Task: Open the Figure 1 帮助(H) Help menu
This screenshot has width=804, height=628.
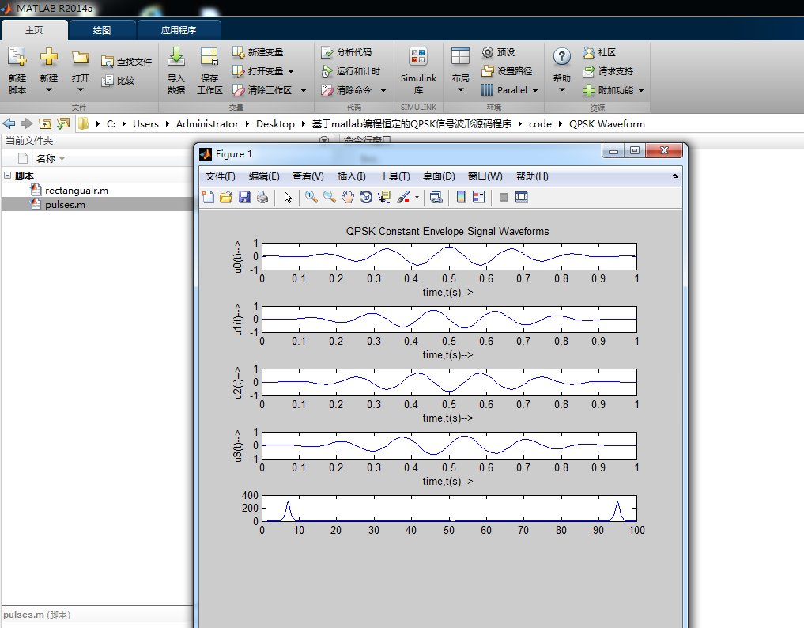Action: tap(532, 176)
